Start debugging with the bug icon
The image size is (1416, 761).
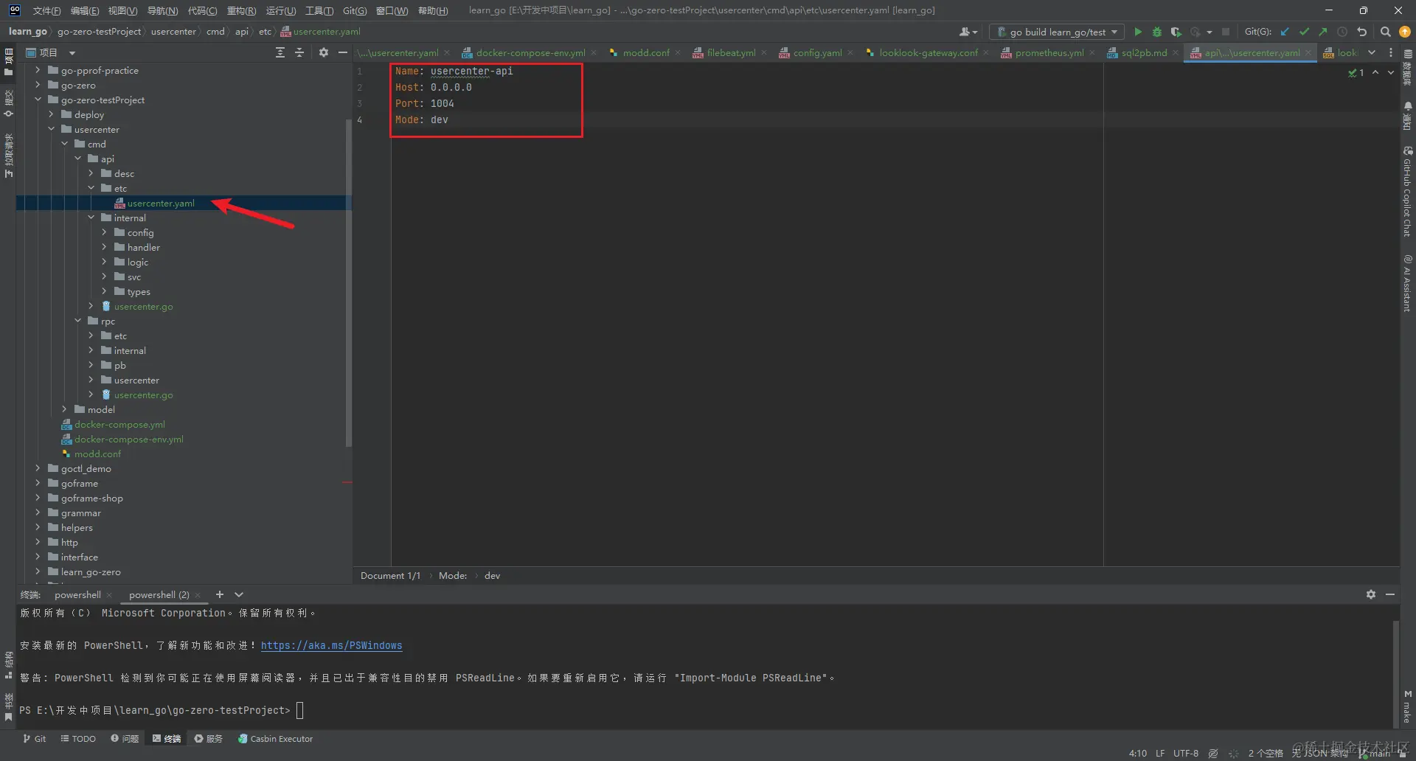[x=1157, y=32]
